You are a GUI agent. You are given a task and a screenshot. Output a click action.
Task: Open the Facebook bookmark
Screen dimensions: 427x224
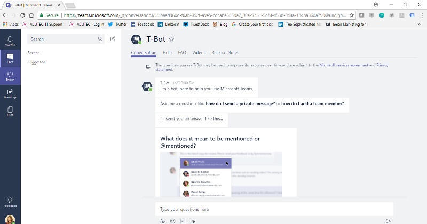point(142,24)
